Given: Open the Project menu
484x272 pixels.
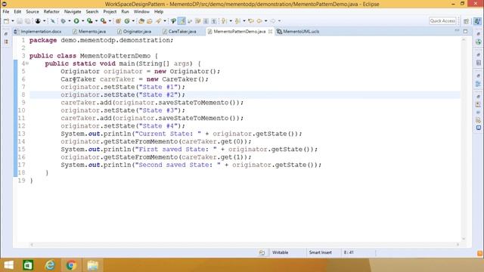Looking at the screenshot, I should pos(110,12).
